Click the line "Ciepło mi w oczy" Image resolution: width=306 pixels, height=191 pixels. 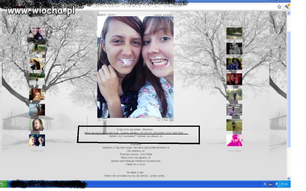pyautogui.click(x=135, y=165)
